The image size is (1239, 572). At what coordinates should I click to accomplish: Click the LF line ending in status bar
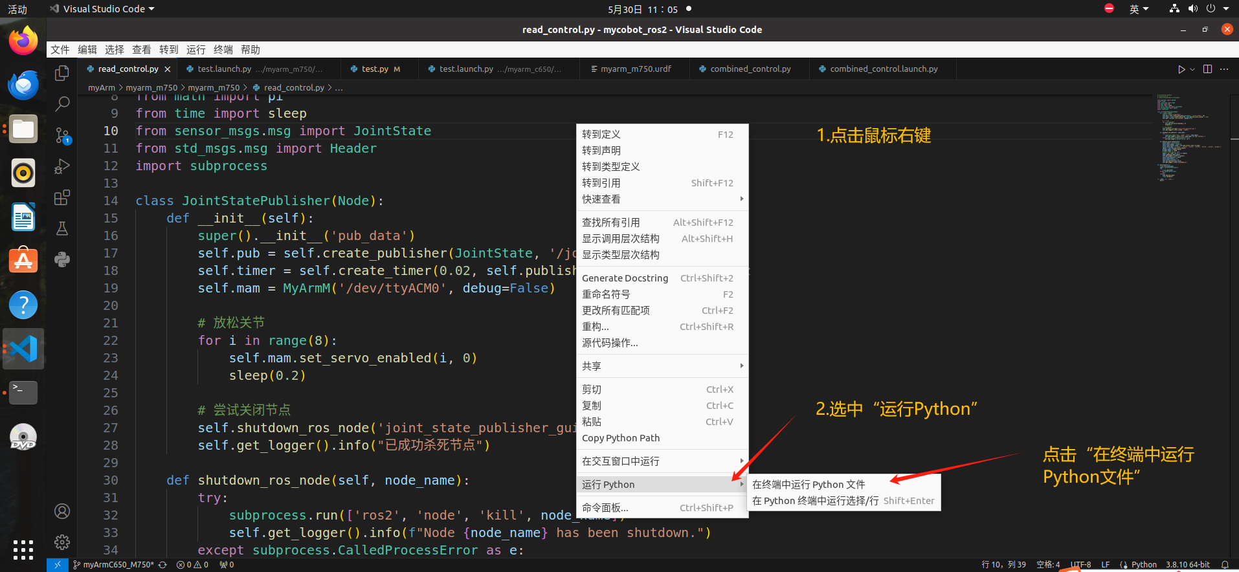point(1106,565)
